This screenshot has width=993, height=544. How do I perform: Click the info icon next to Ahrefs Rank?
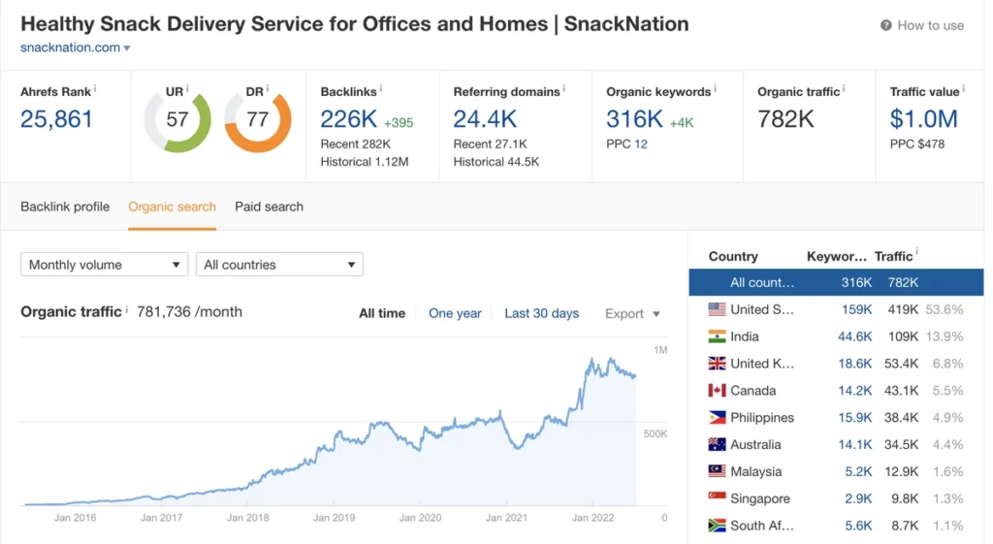point(95,89)
